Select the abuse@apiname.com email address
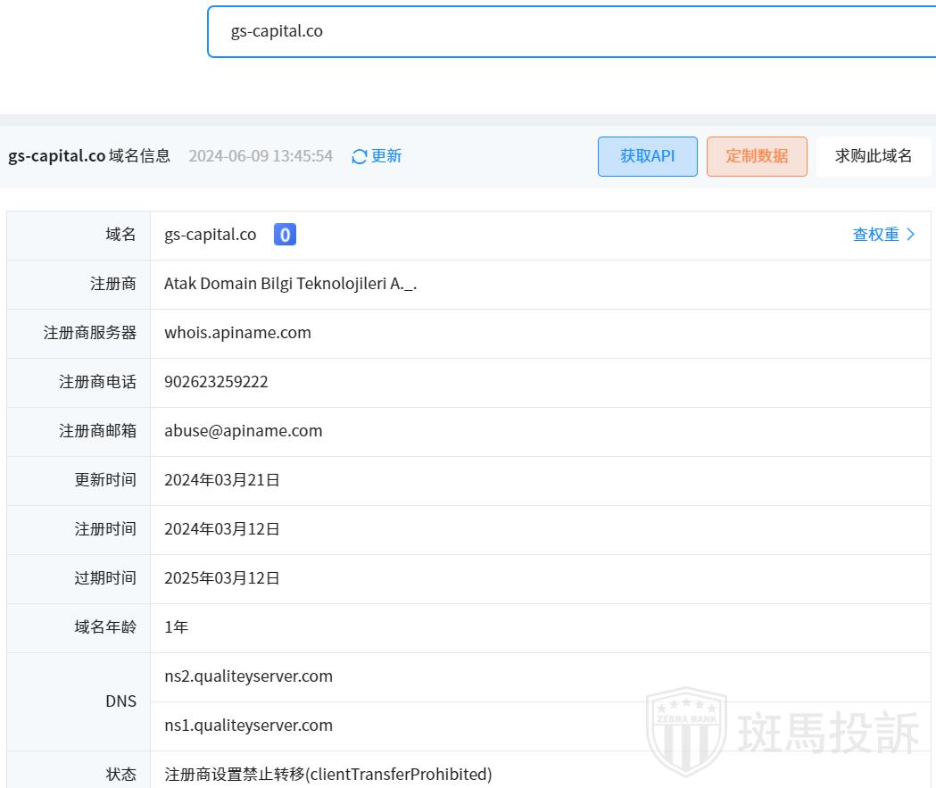This screenshot has width=936, height=788. click(243, 431)
